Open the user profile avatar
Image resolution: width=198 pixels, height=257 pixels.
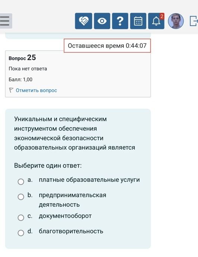(x=176, y=21)
